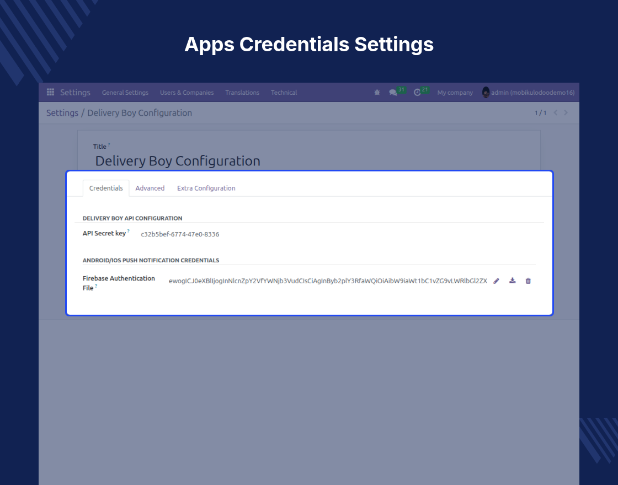Click the Android/iOS Push Notification Credentials heading
The image size is (618, 485).
(151, 260)
